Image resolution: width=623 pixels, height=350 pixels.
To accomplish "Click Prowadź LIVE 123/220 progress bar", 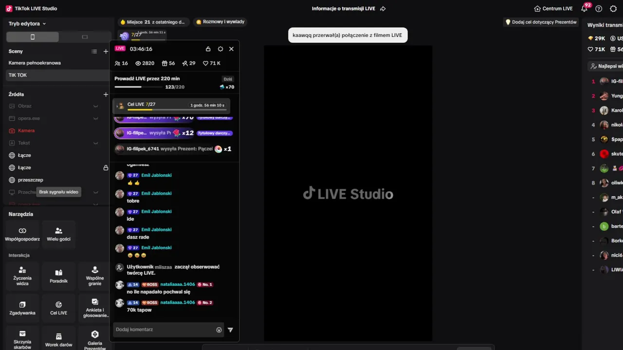I will coord(139,87).
